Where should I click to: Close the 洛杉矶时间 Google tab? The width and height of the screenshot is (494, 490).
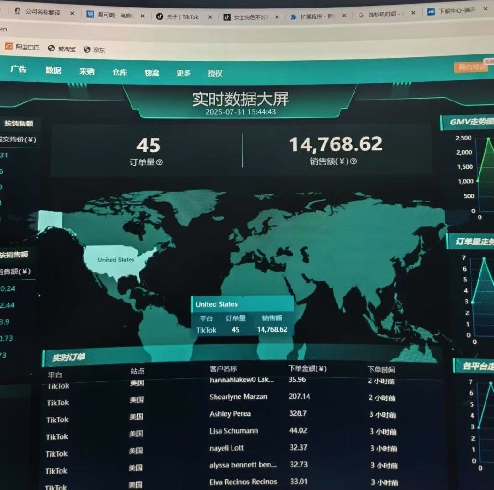tap(413, 13)
